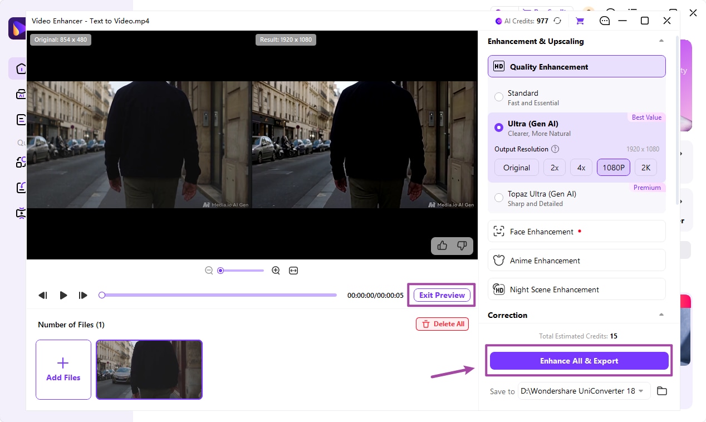Set output resolution to 2x
Screen dimensions: 706x422
pyautogui.click(x=555, y=168)
